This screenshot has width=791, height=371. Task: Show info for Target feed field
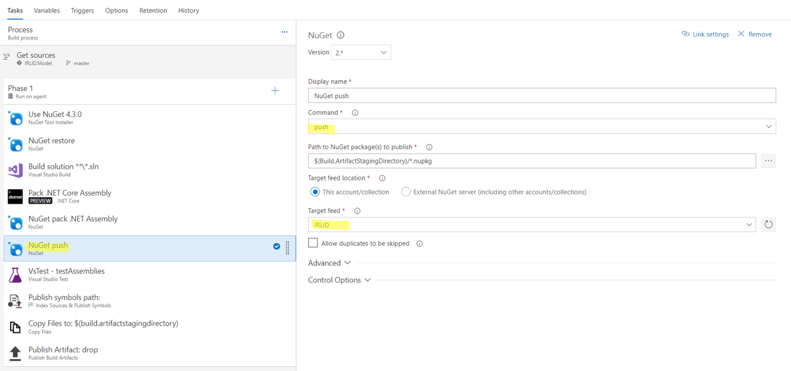pyautogui.click(x=358, y=211)
